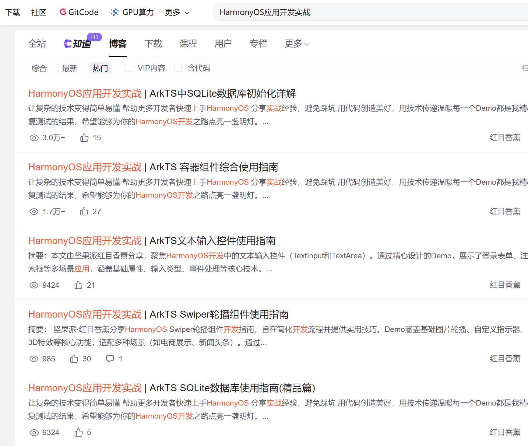Image resolution: width=528 pixels, height=446 pixels.
Task: Expand the 更多 tab dropdown in results tabs
Action: coord(297,44)
